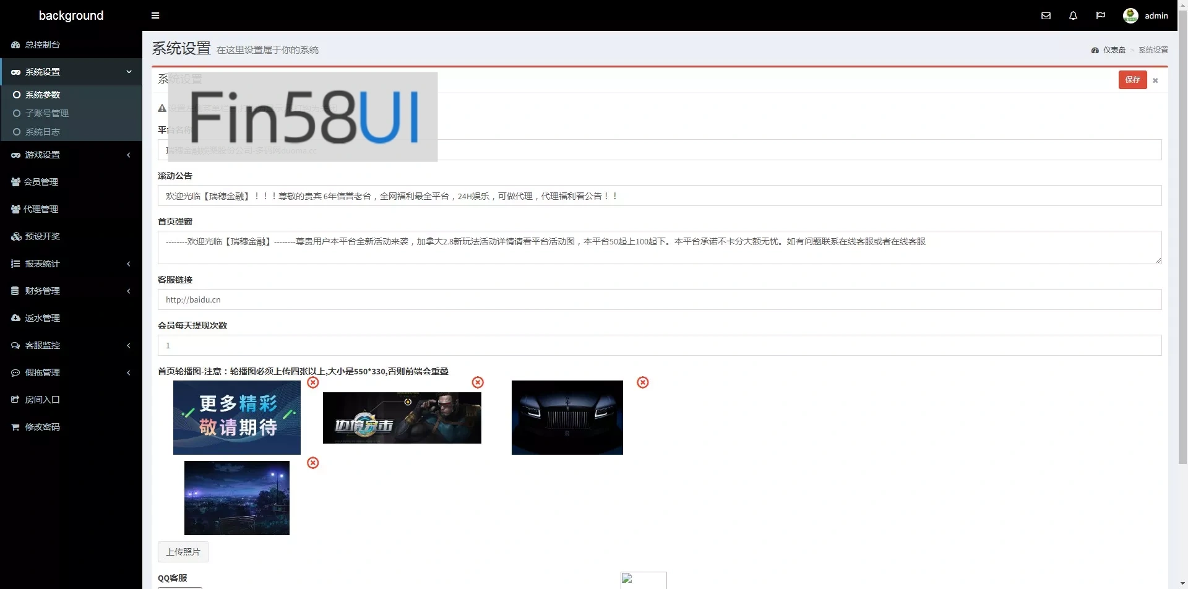Click the flag icon in the top bar

click(1101, 15)
